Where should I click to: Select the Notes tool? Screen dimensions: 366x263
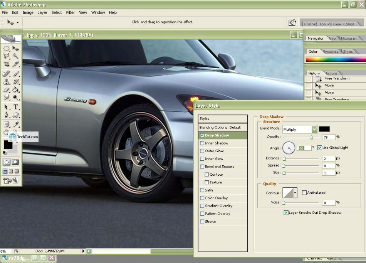click(6, 125)
